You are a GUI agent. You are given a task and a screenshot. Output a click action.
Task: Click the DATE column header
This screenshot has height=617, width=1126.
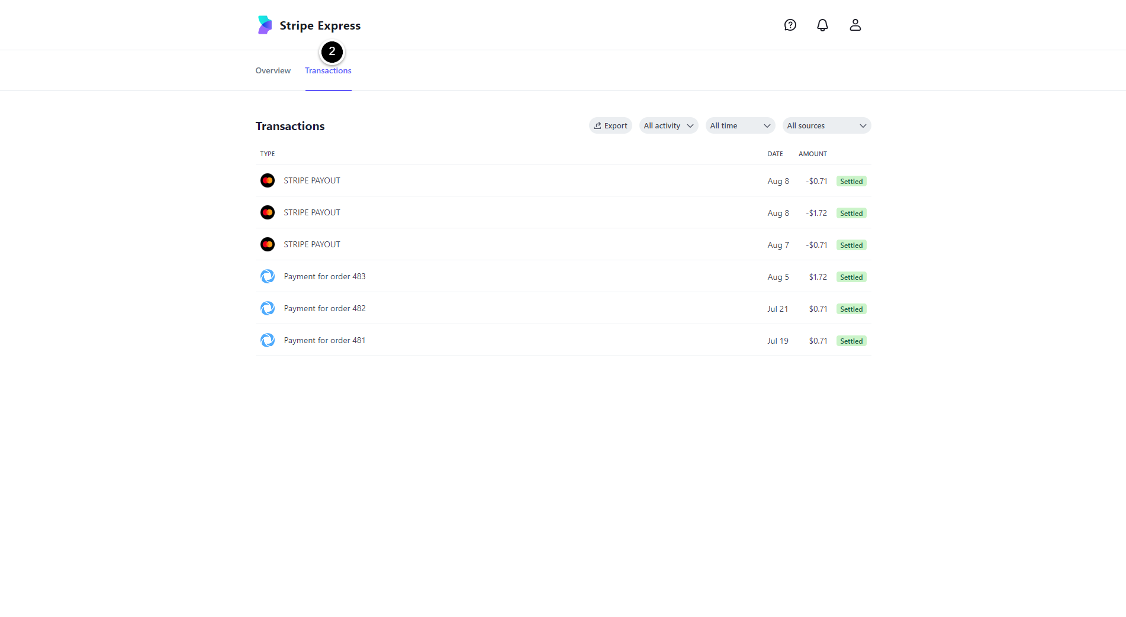click(775, 154)
